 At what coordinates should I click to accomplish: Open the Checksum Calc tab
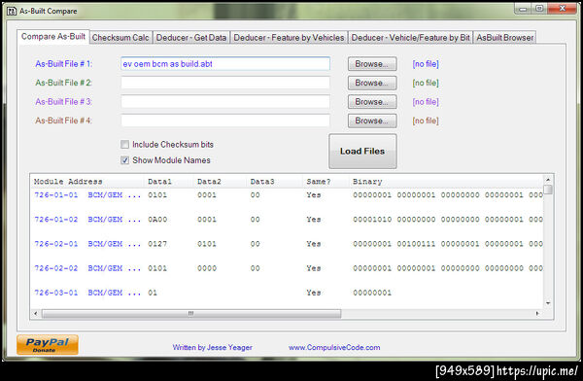[x=120, y=38]
